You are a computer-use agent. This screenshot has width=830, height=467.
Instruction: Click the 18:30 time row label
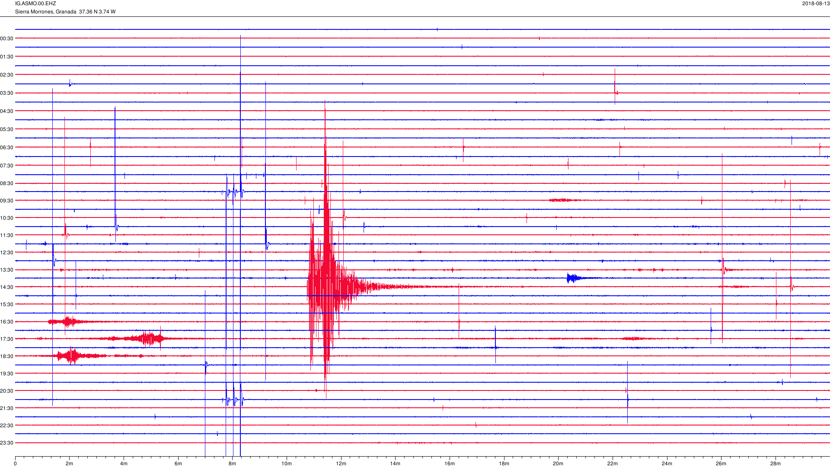[x=7, y=356]
